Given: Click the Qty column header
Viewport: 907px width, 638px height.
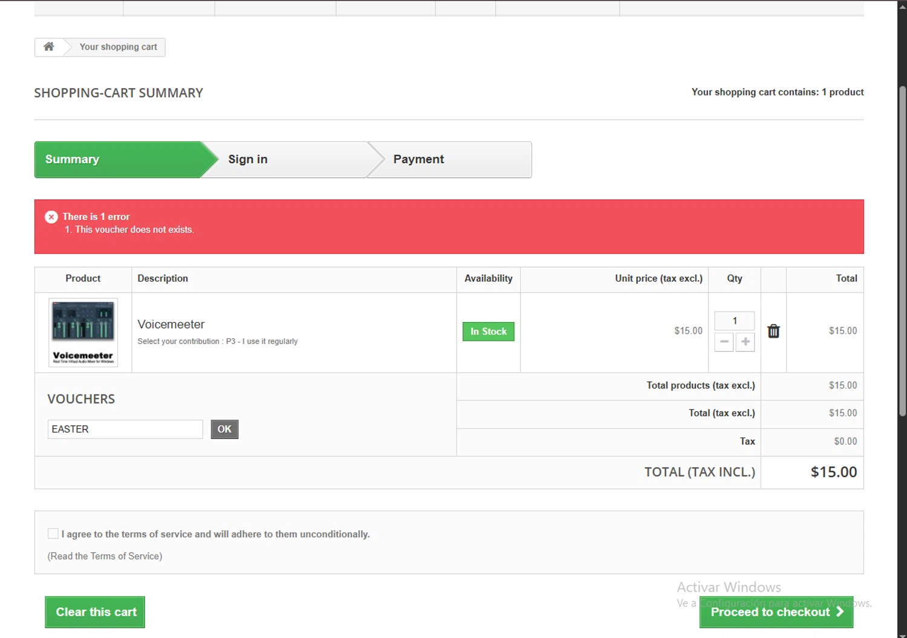Looking at the screenshot, I should coord(735,279).
